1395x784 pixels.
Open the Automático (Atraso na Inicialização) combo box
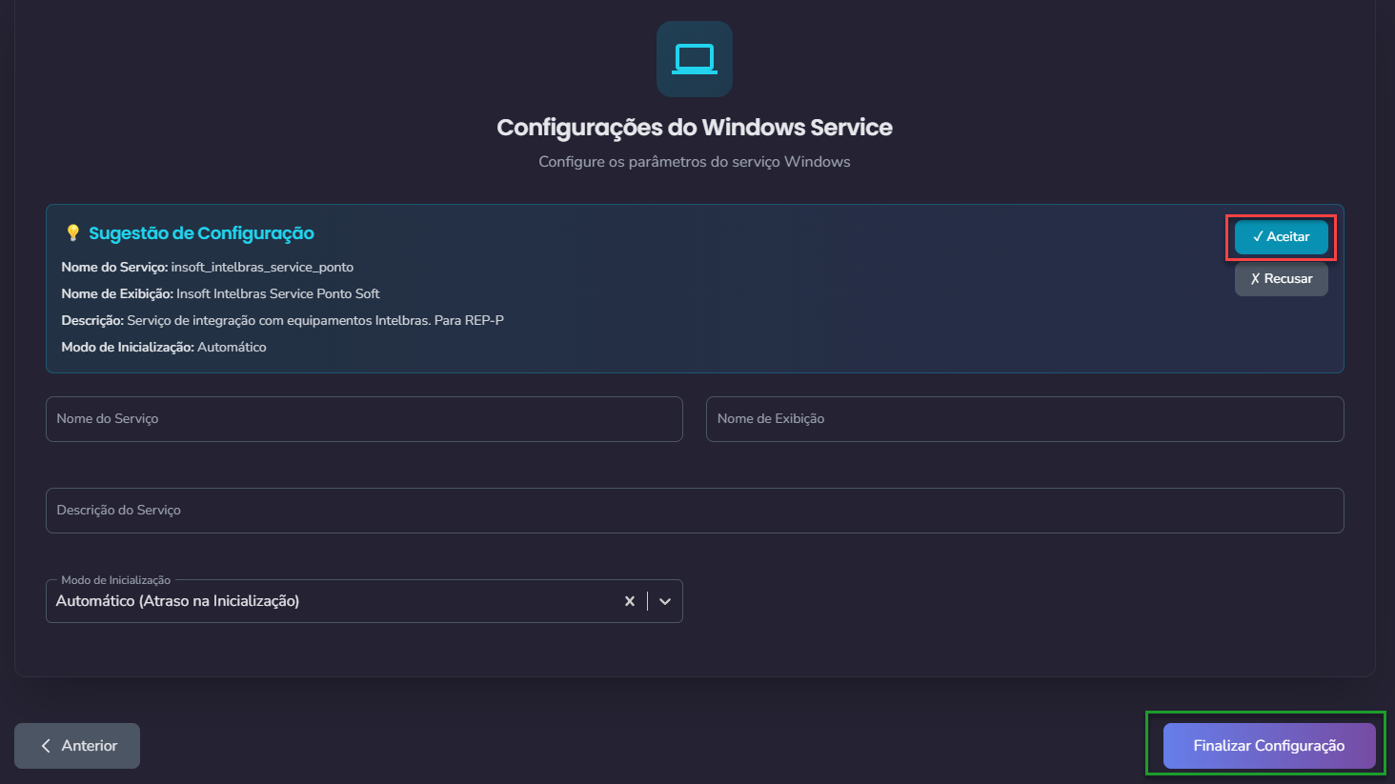(334, 601)
